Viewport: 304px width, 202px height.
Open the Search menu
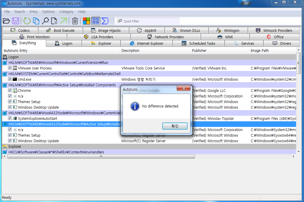coord(20,12)
